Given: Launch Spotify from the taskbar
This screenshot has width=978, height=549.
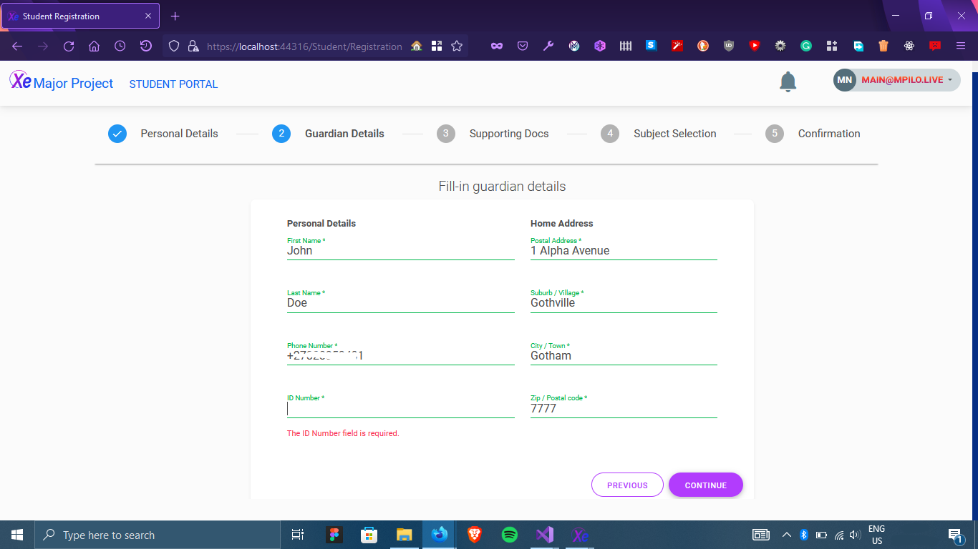Looking at the screenshot, I should [510, 535].
